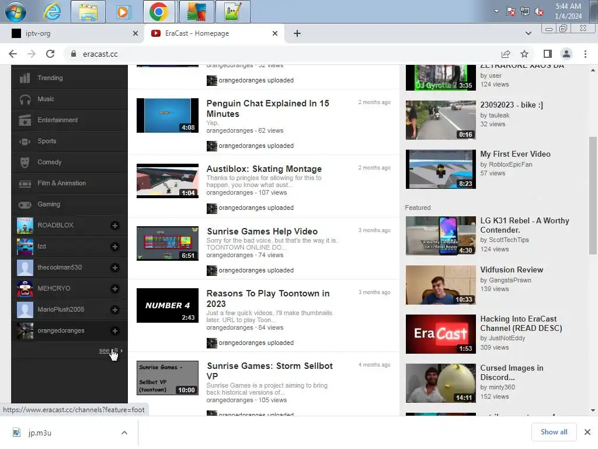This screenshot has width=598, height=449.
Task: Show hidden system tray icons
Action: coord(496,11)
